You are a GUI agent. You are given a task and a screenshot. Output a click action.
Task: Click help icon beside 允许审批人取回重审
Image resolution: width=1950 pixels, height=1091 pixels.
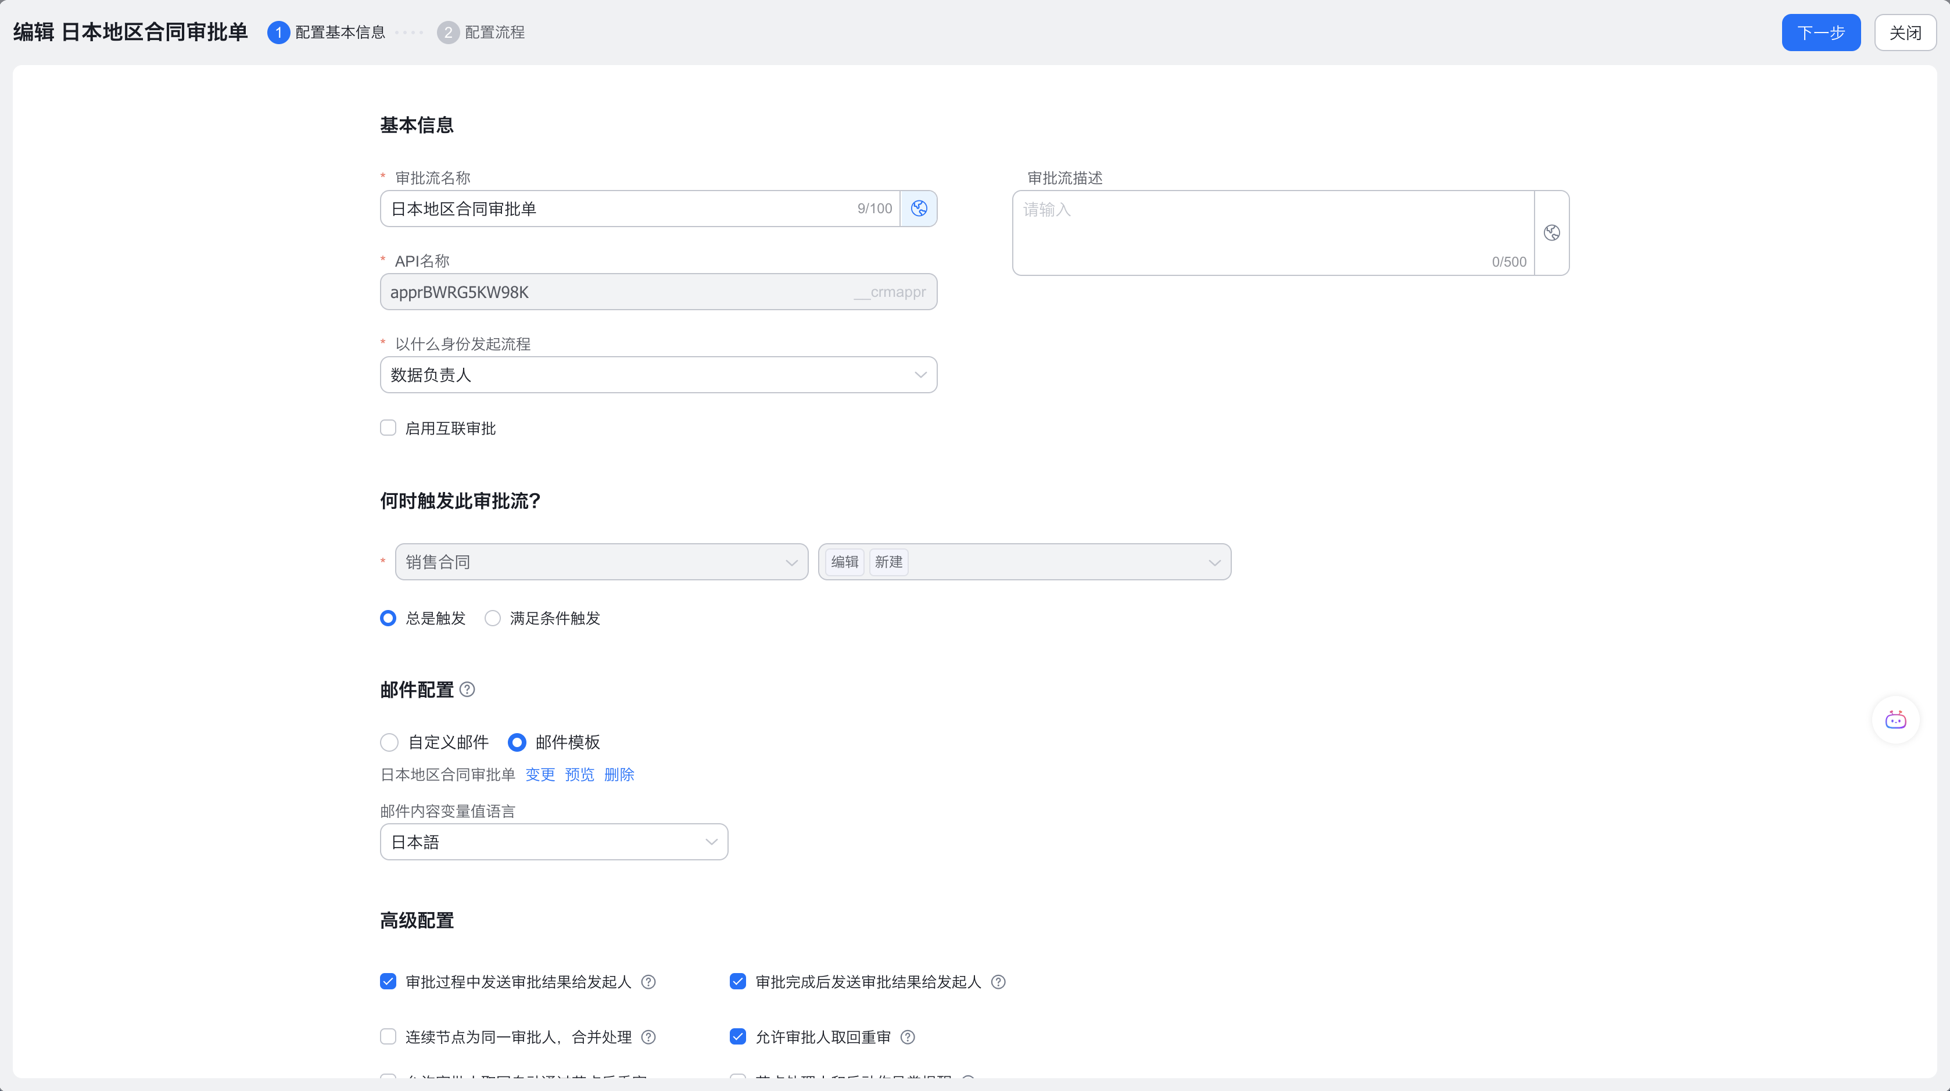click(x=907, y=1036)
